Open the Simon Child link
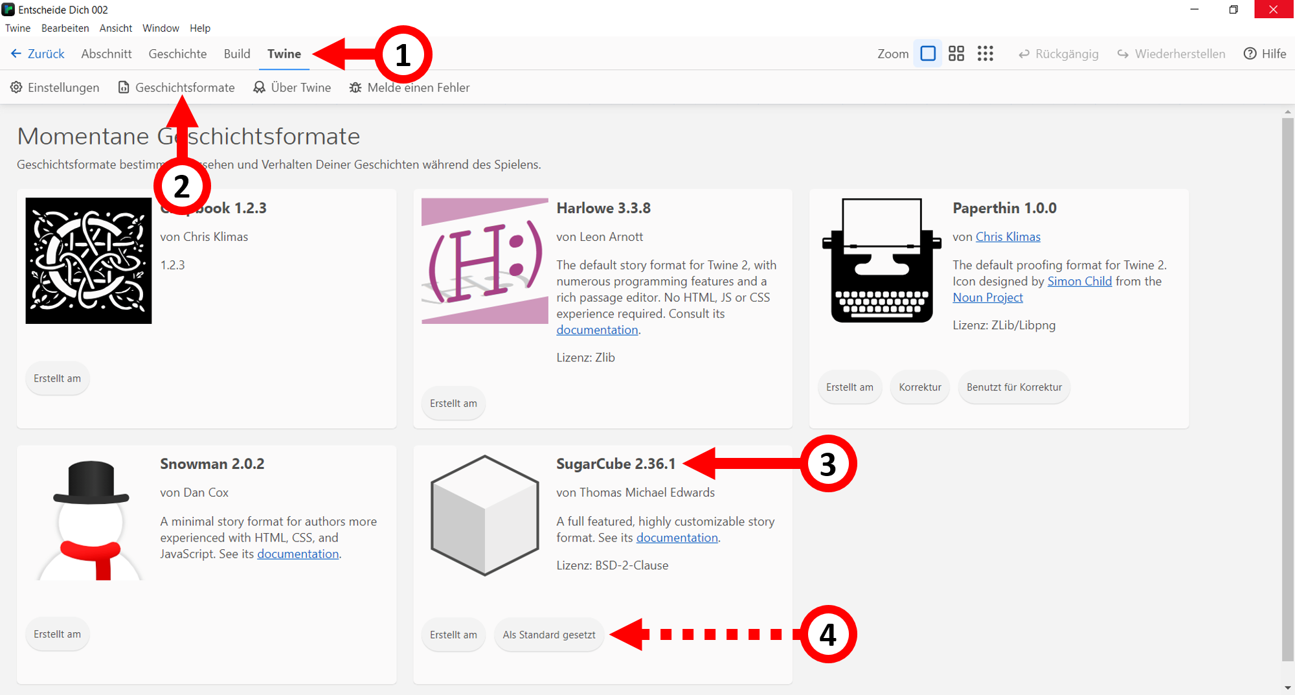 coord(1079,281)
